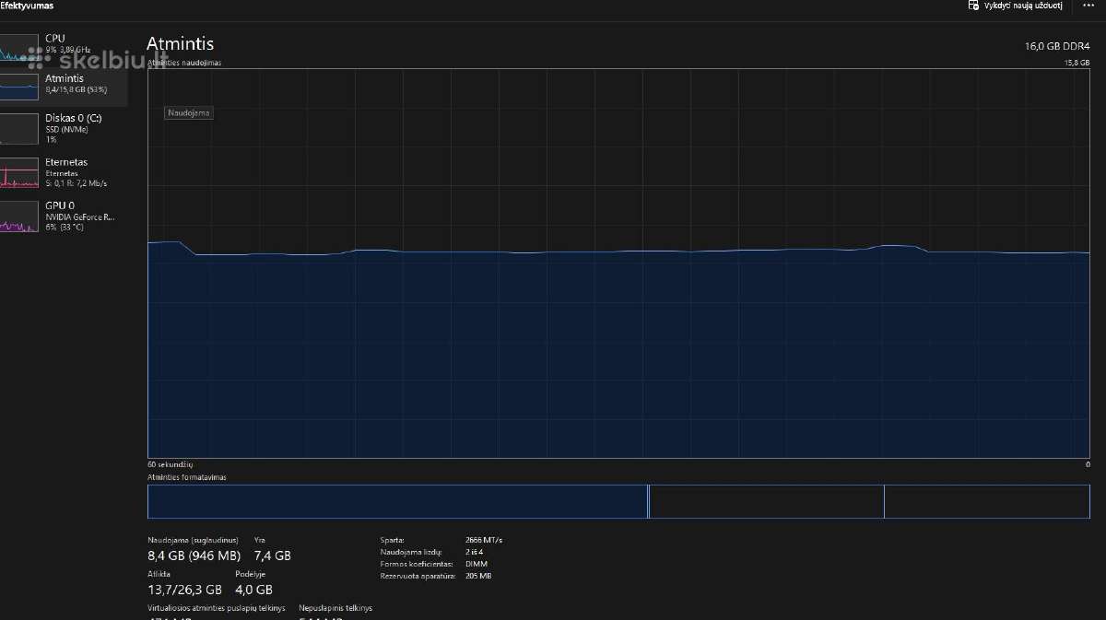The image size is (1106, 620).
Task: Click the 15,8 GB graph maximum label
Action: pos(1077,63)
